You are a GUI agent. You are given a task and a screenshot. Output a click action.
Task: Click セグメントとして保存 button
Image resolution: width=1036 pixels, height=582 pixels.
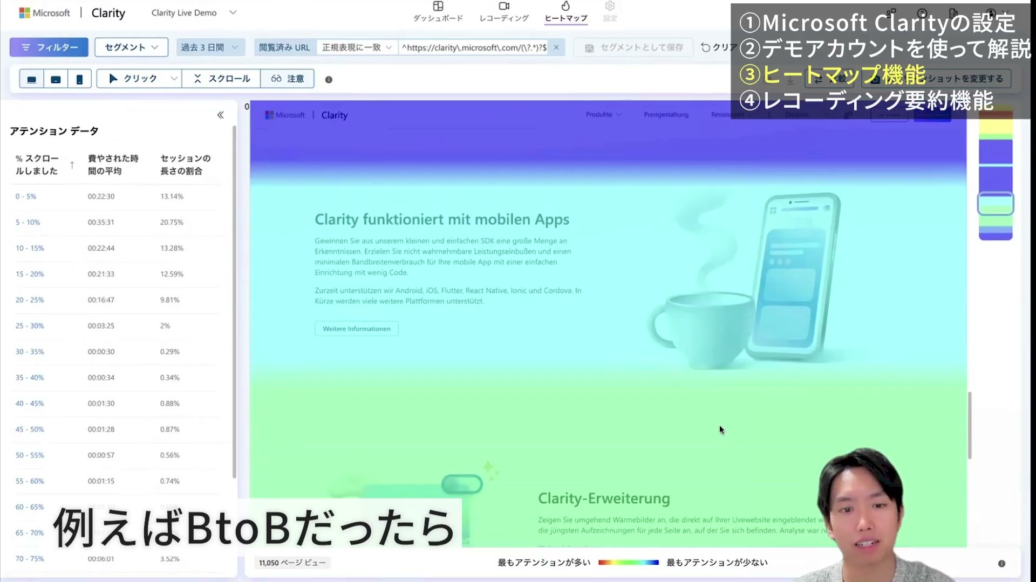pos(635,47)
